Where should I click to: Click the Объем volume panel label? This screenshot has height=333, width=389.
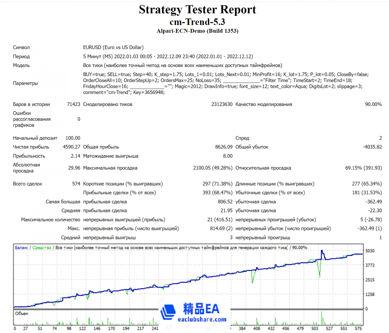21,313
